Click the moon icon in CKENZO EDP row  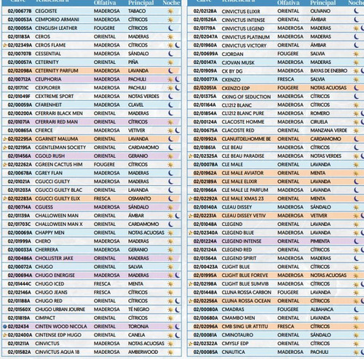357,88
